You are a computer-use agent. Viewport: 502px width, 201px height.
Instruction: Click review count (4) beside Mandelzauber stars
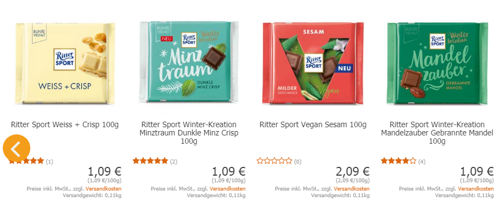pos(422,162)
